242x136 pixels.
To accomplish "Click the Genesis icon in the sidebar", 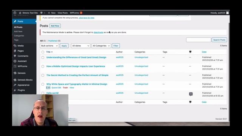I will coord(15,73).
